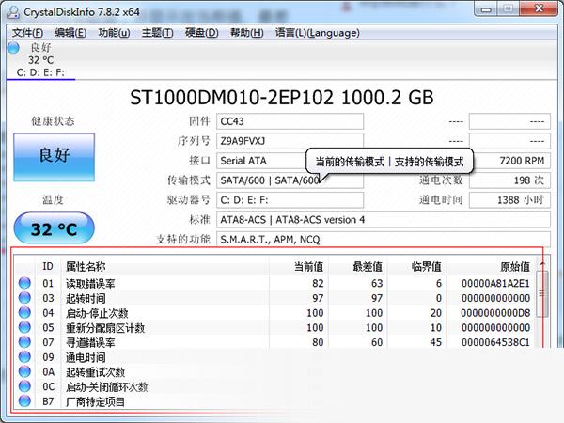Click the 原始值 column header

[491, 267]
